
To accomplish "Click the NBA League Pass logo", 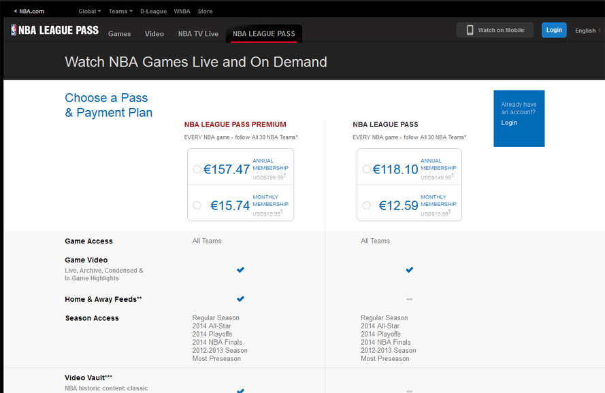I will (55, 30).
